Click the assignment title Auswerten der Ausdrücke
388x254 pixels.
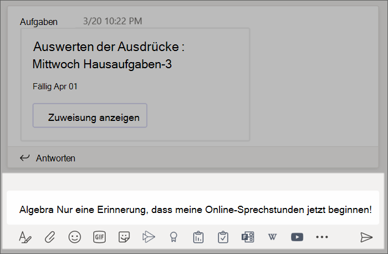109,47
